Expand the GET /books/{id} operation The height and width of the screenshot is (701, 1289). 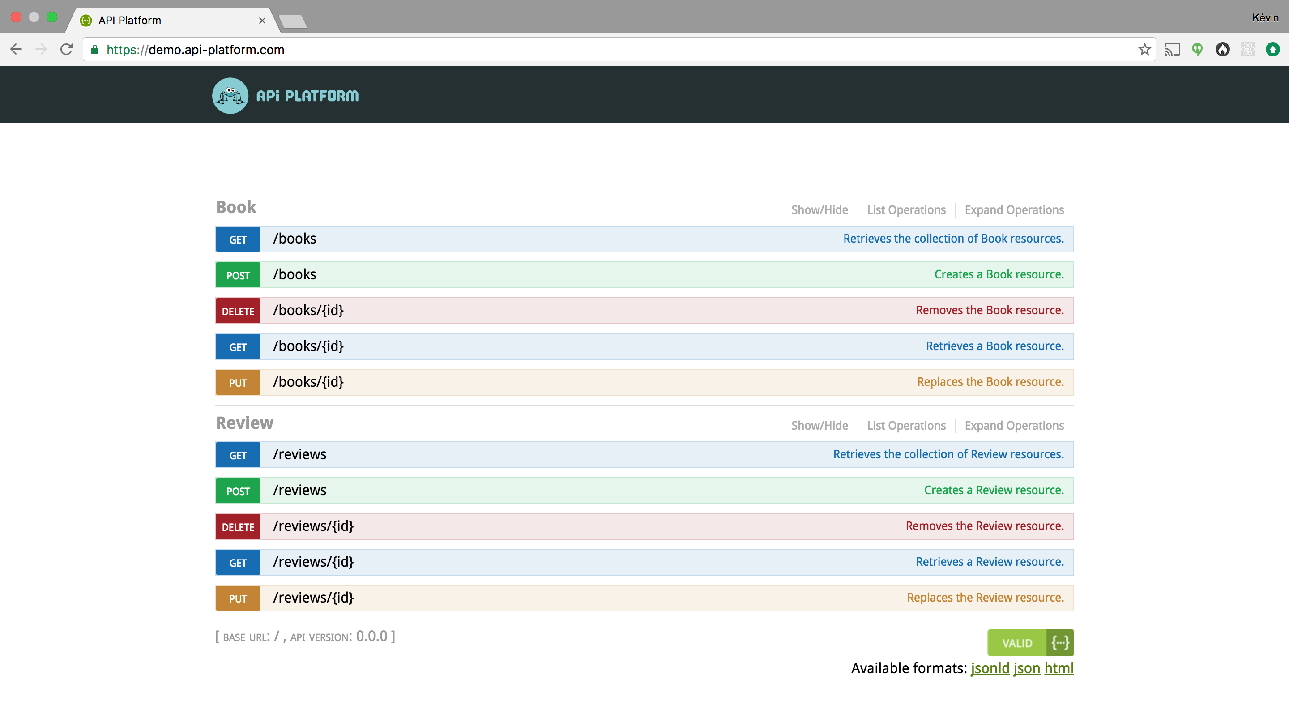(x=644, y=346)
